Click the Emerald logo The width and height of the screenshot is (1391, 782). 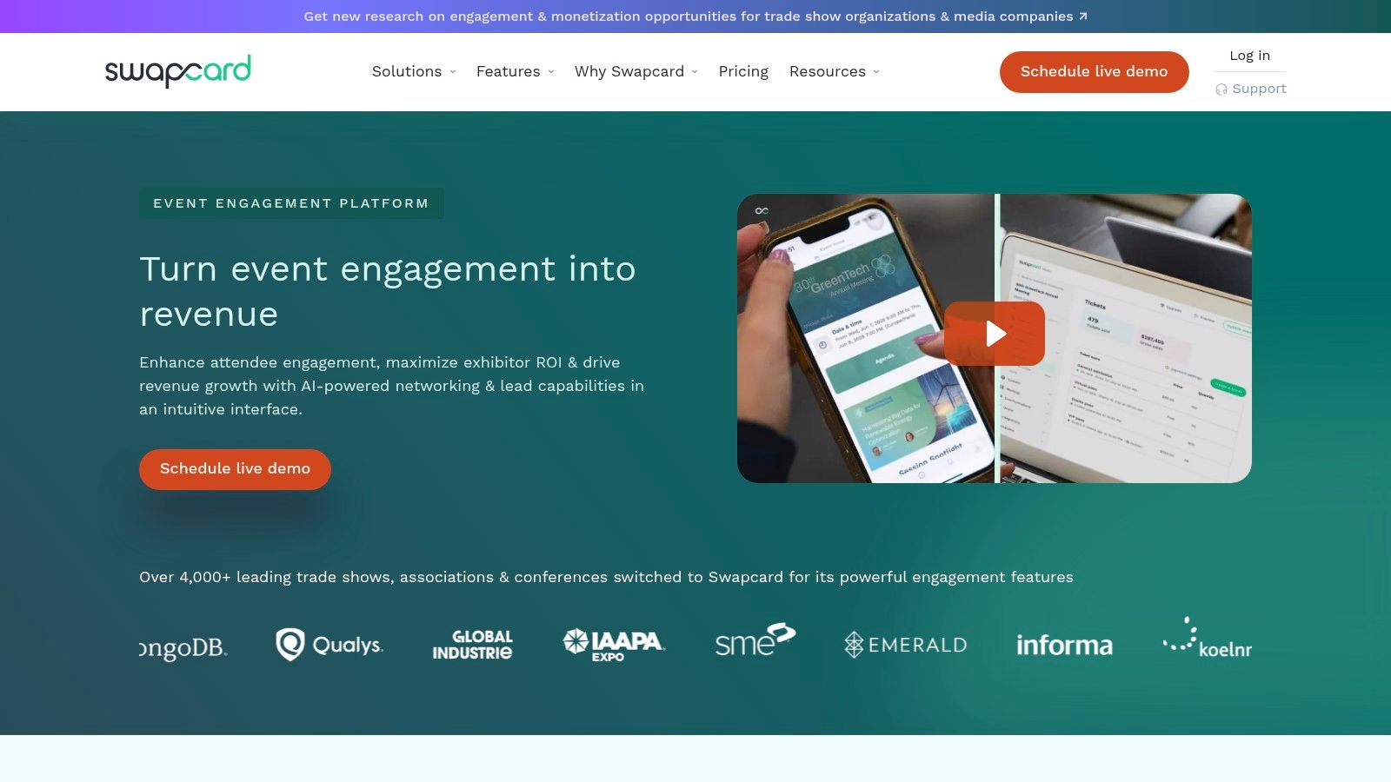[905, 645]
